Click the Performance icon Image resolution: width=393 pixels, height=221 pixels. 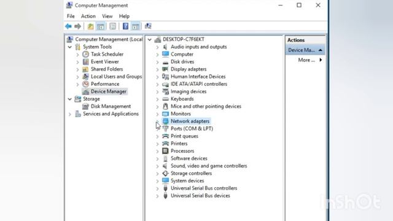86,84
